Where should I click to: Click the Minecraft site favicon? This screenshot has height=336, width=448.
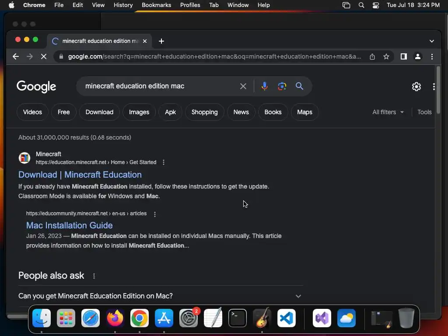[24, 157]
